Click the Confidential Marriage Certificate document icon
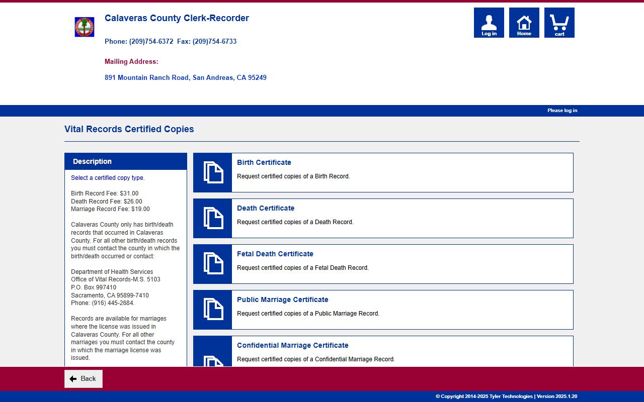 tap(213, 352)
